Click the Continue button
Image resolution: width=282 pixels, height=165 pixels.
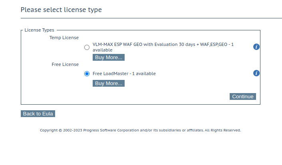[x=242, y=96]
